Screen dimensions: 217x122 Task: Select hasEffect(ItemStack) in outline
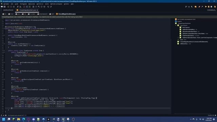tap(190, 36)
